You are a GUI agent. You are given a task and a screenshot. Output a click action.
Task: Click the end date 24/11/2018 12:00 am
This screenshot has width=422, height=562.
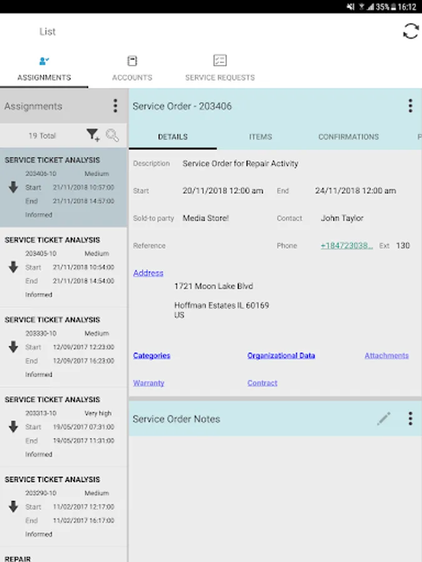356,190
